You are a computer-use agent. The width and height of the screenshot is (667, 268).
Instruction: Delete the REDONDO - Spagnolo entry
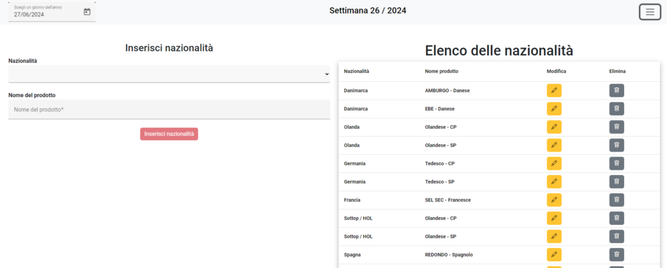click(616, 255)
